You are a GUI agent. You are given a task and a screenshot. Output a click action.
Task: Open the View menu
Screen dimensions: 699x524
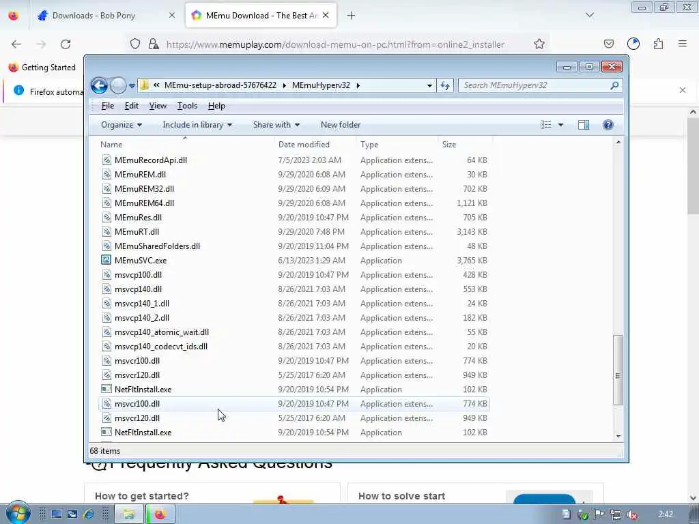tap(158, 106)
